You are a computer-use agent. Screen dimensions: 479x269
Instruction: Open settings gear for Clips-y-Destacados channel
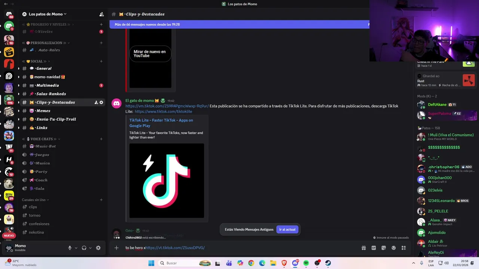pyautogui.click(x=101, y=102)
